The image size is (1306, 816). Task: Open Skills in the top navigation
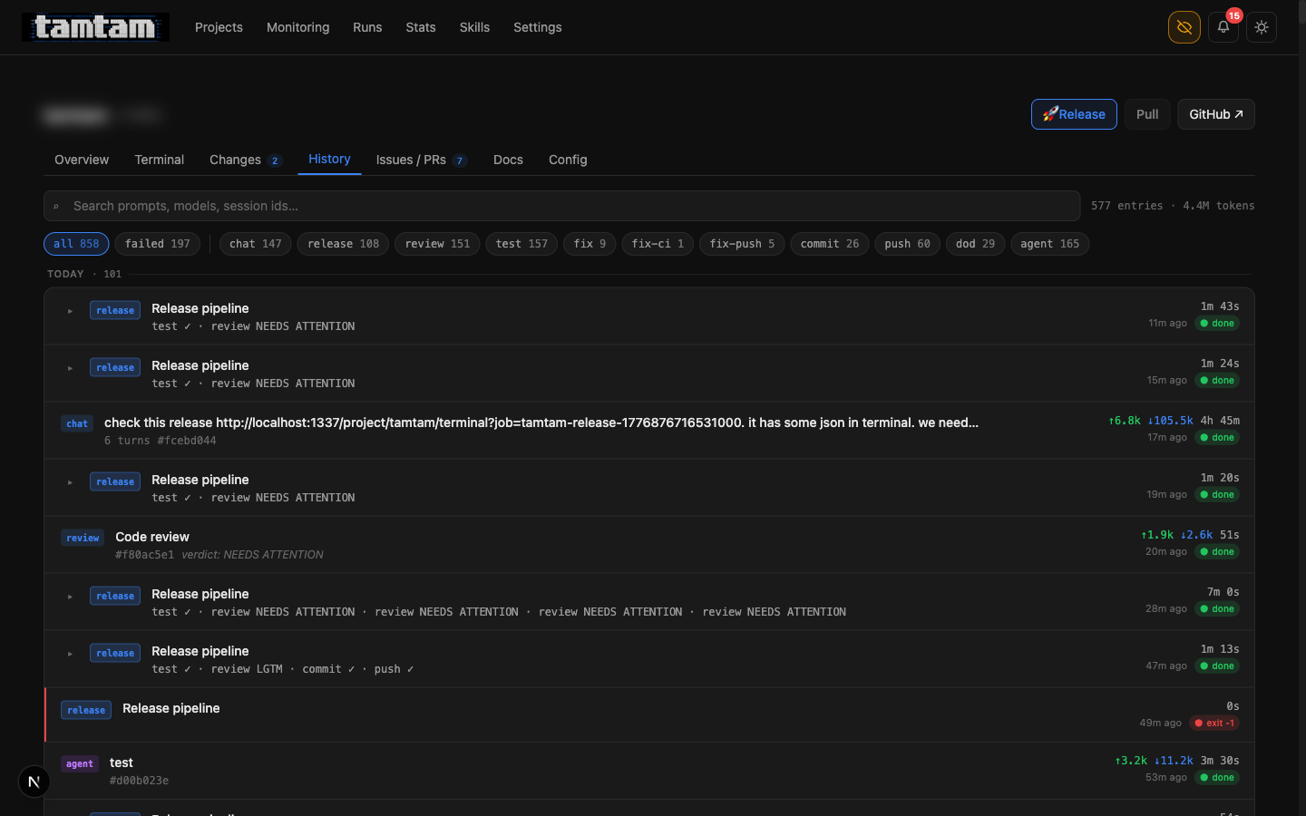click(x=474, y=27)
